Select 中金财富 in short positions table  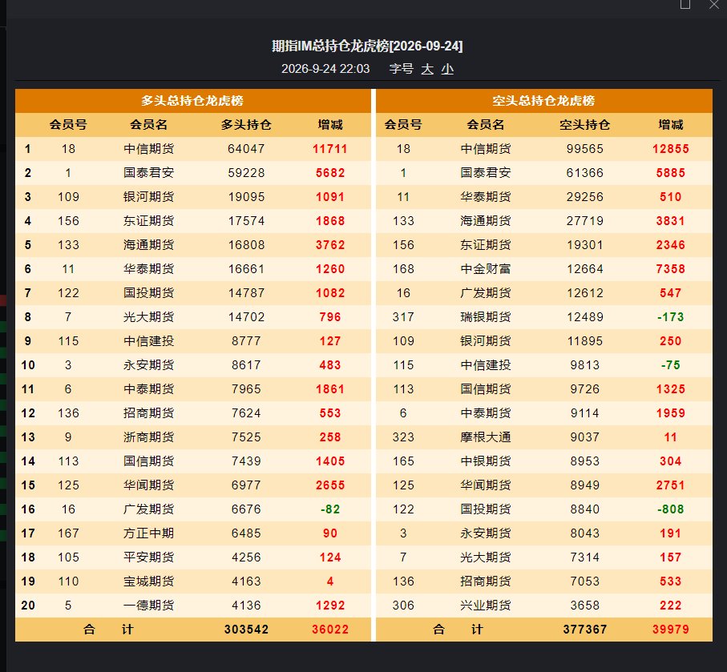pyautogui.click(x=486, y=269)
